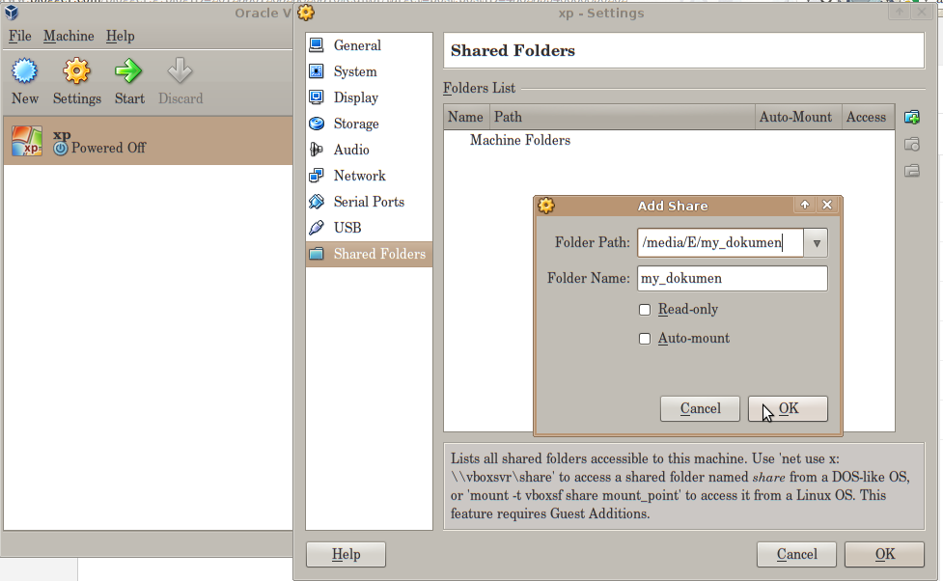This screenshot has width=943, height=581.
Task: Cancel the Add Share dialog
Action: 700,409
